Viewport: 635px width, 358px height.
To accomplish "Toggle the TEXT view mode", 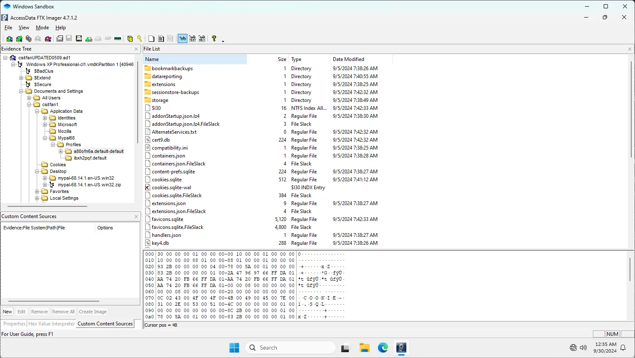I will point(192,39).
